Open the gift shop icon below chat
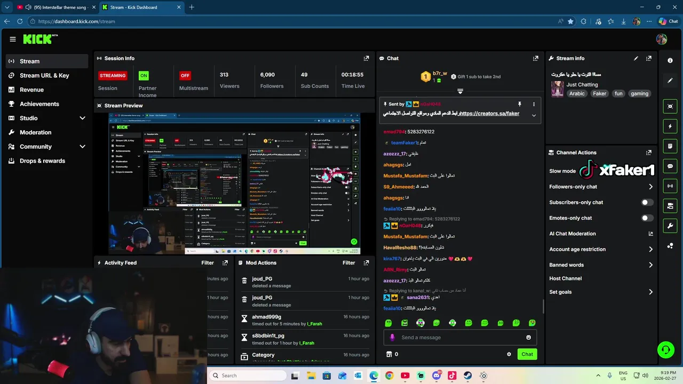 point(389,354)
